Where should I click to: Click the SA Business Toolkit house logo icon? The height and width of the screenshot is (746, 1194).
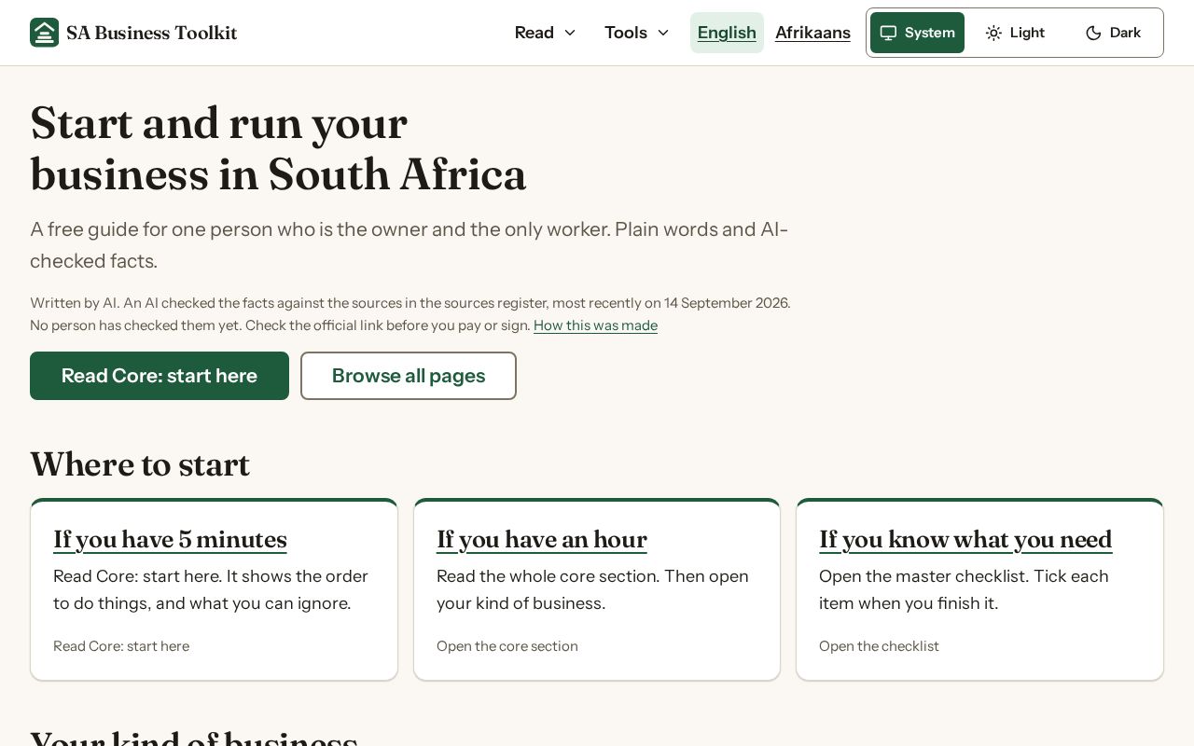click(44, 33)
